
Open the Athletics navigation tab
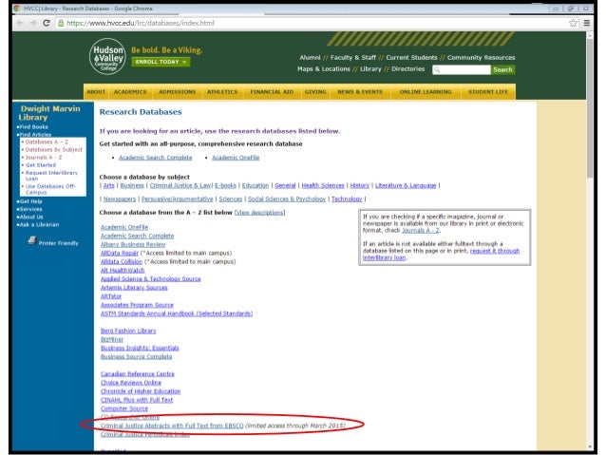(x=222, y=92)
